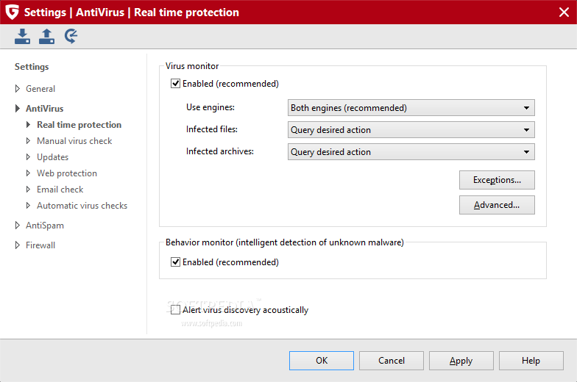Open Automatic virus checks settings
This screenshot has width=577, height=382.
click(82, 206)
